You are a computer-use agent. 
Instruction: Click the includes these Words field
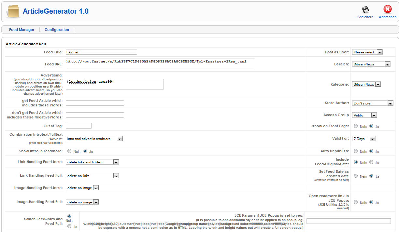click(x=95, y=103)
